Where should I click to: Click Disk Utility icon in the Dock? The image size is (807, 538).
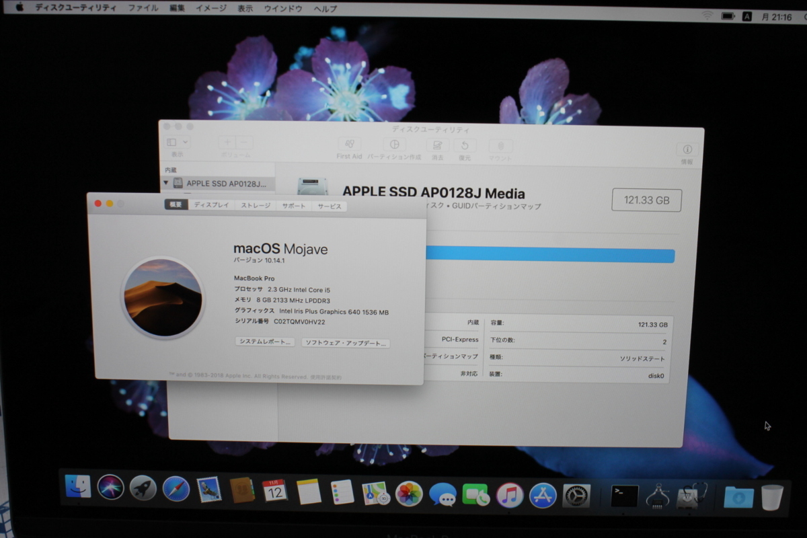(691, 496)
